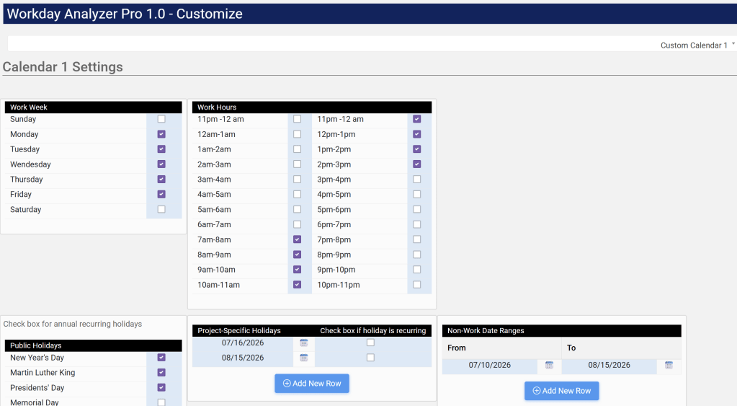
Task: Disable the 10am-11am work hour
Action: (x=297, y=285)
